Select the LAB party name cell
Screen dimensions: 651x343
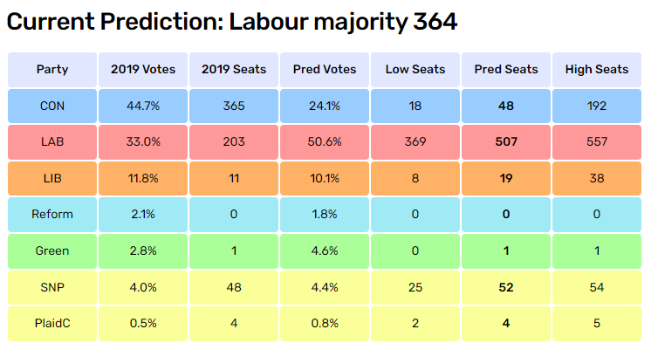point(52,142)
